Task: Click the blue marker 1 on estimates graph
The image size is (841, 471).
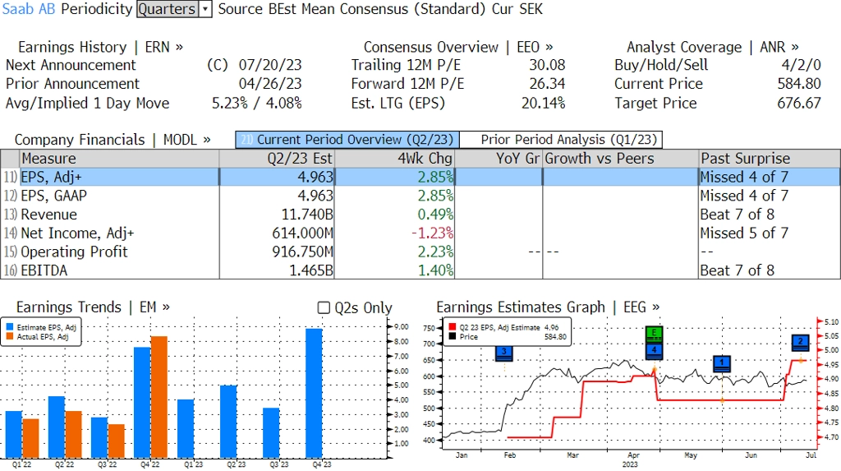Action: [722, 363]
